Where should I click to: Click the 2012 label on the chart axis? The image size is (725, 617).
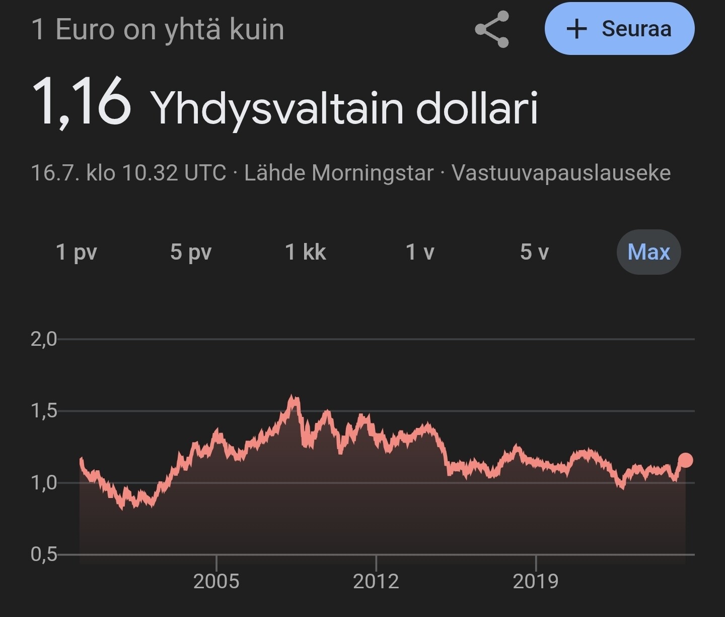[376, 581]
